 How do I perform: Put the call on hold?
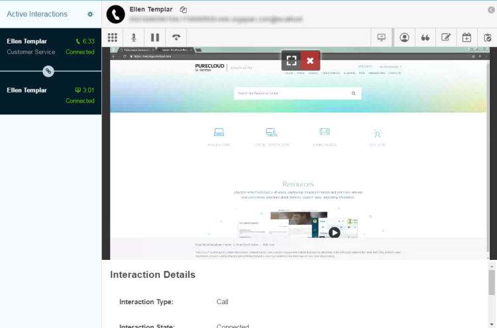tap(155, 38)
